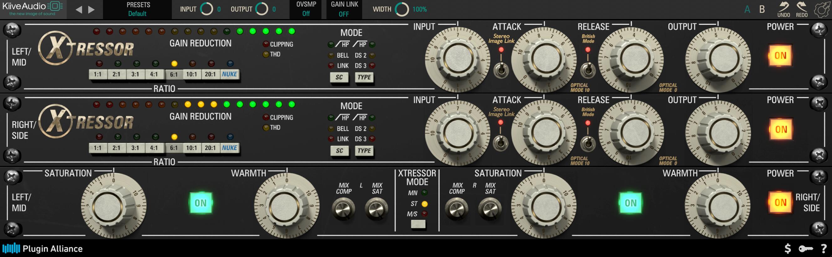Select 2:1 ratio on Left/Mid channel
Screen dimensions: 832x257
click(x=116, y=74)
